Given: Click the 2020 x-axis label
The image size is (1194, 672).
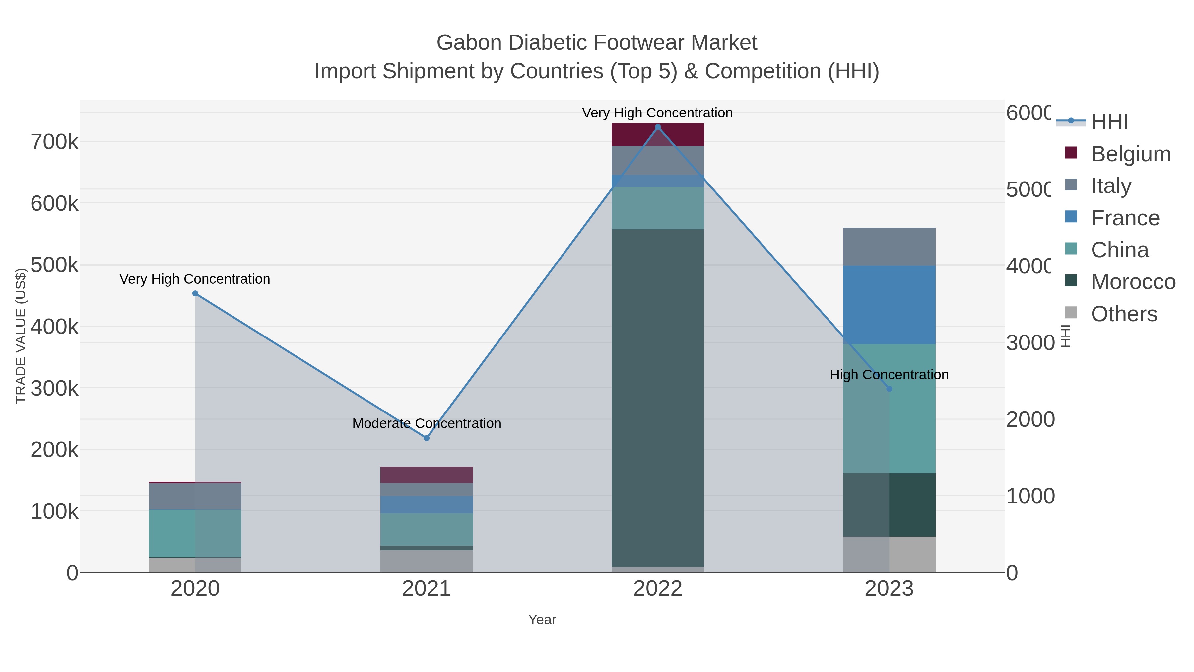Looking at the screenshot, I should [195, 589].
